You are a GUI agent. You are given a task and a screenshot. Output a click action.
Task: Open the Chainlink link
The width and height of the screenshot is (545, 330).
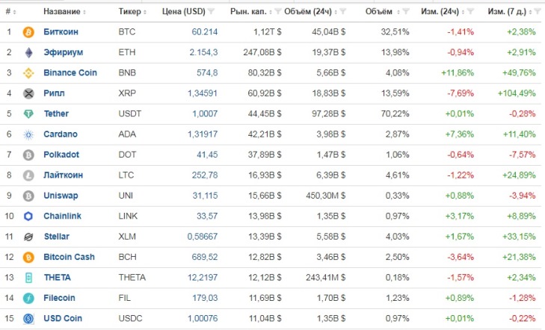[x=63, y=216]
